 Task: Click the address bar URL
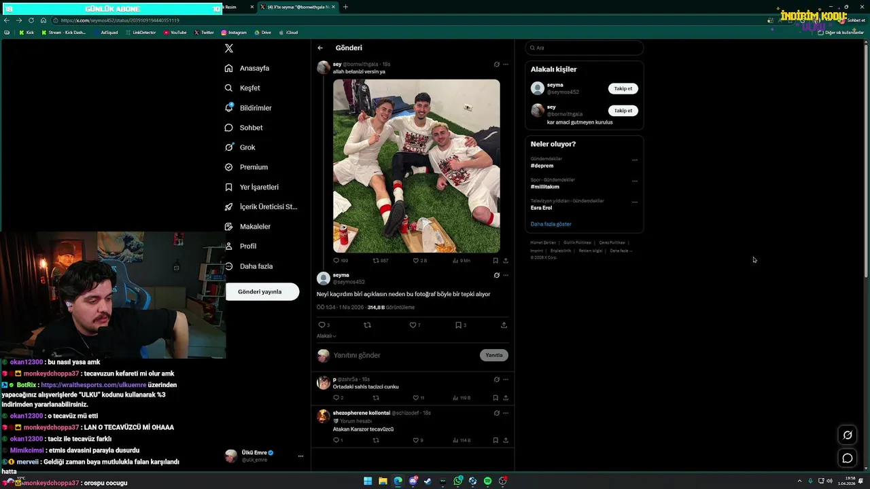tap(120, 20)
